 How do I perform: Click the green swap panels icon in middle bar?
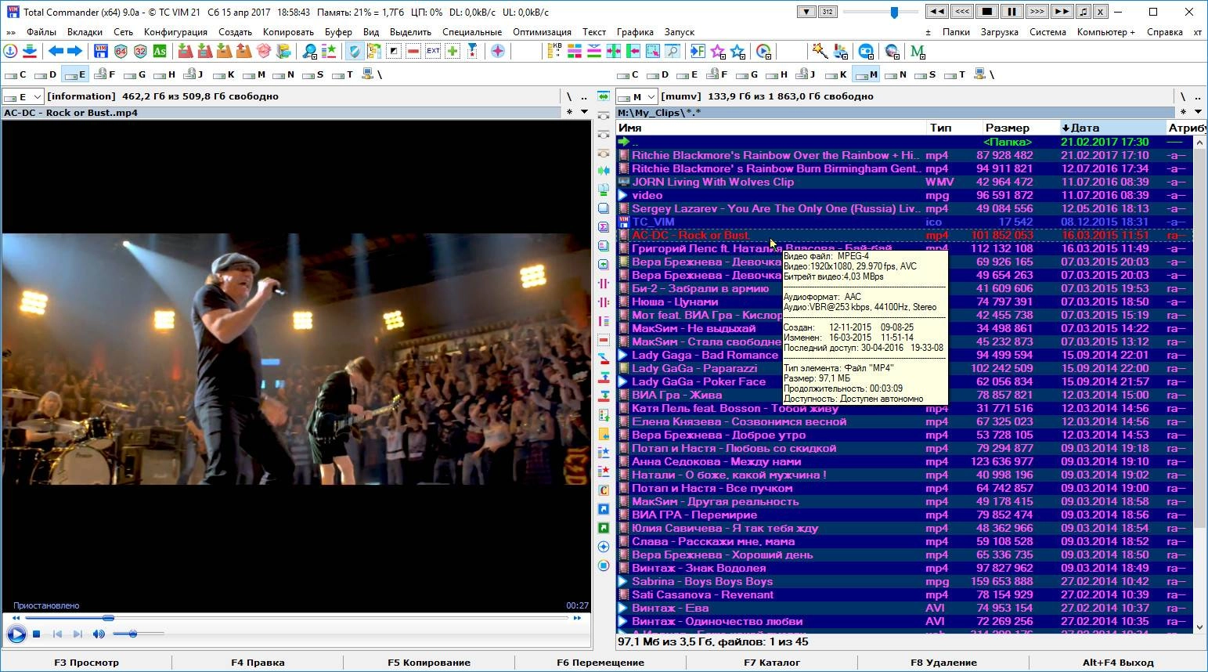pos(604,96)
